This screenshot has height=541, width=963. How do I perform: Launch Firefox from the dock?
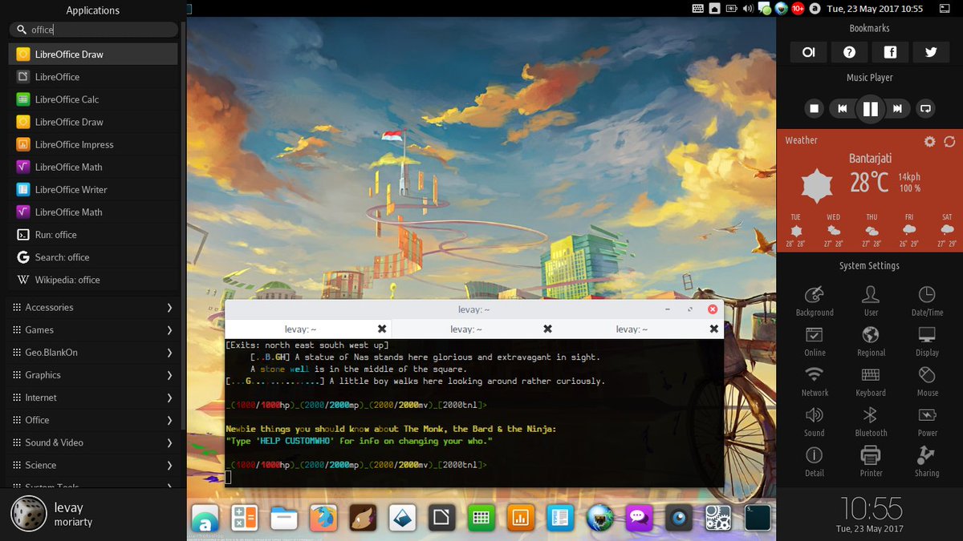[x=323, y=519]
